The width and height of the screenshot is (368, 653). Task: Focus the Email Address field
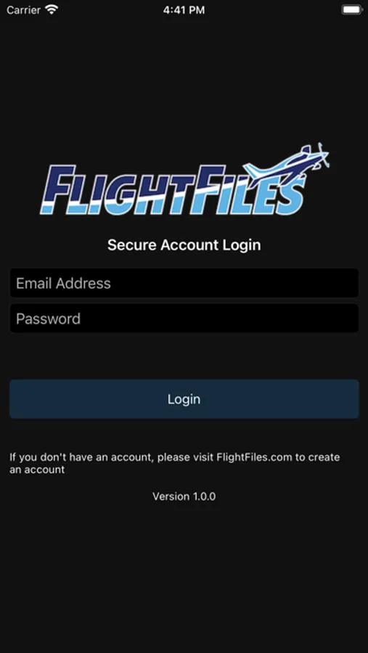[x=184, y=283]
